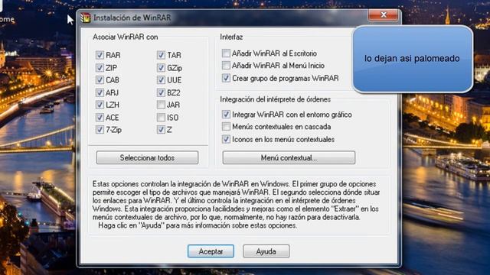Check the ISO file type checkbox
The width and height of the screenshot is (490, 275).
[161, 118]
